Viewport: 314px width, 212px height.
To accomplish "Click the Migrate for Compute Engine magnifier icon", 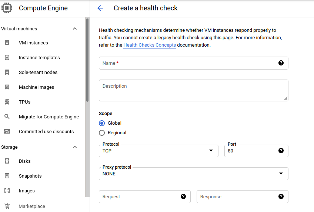I will tap(7, 117).
